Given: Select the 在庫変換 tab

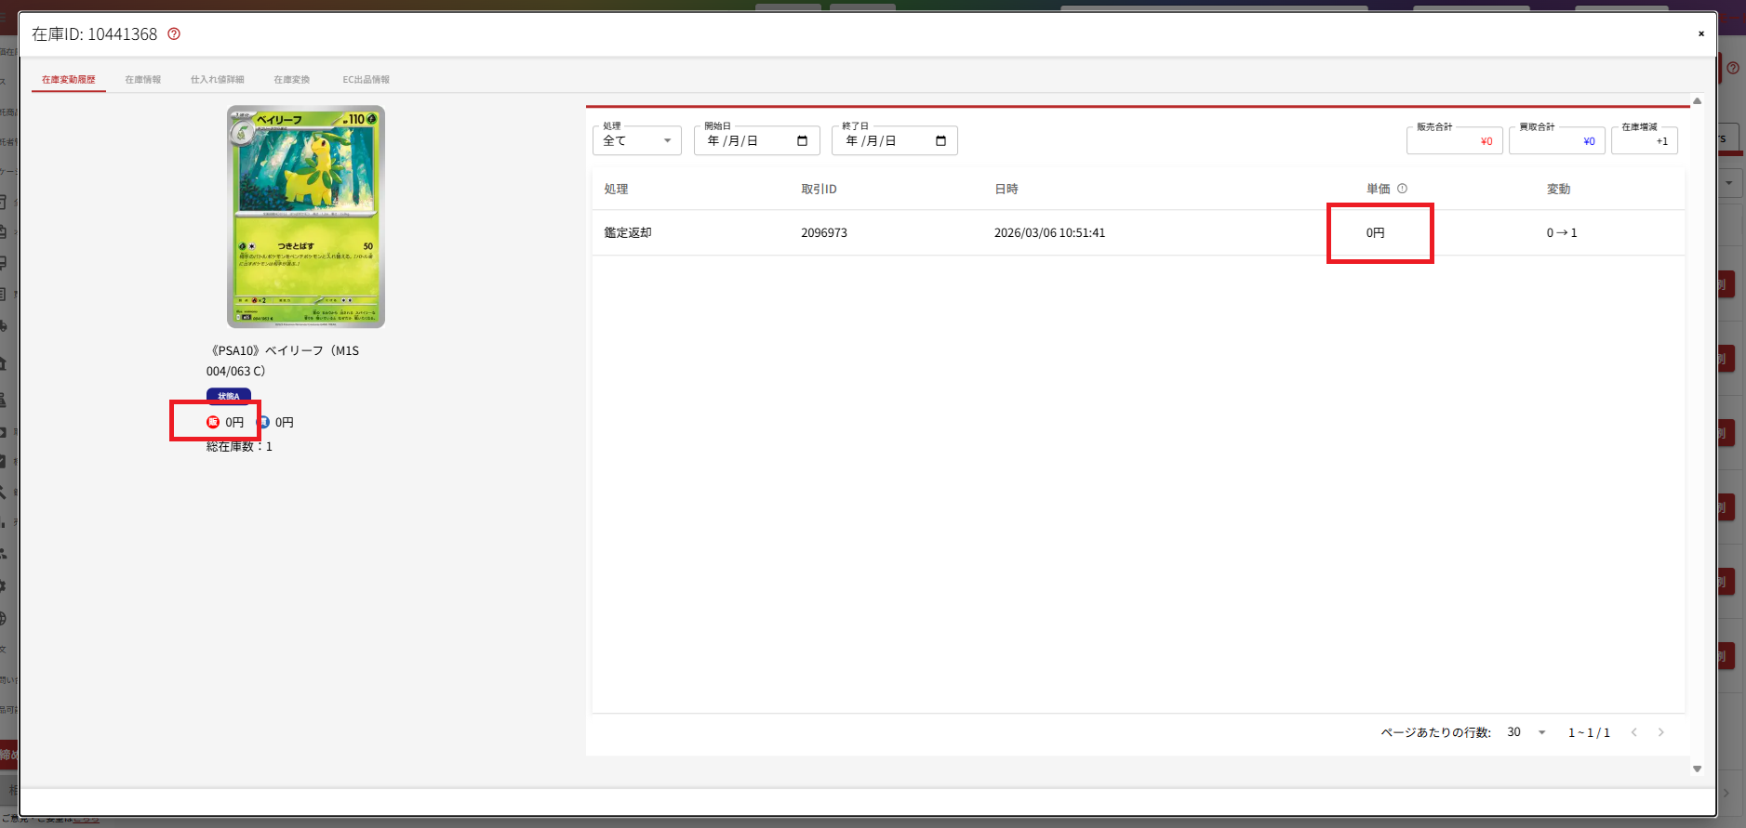Looking at the screenshot, I should 291,80.
